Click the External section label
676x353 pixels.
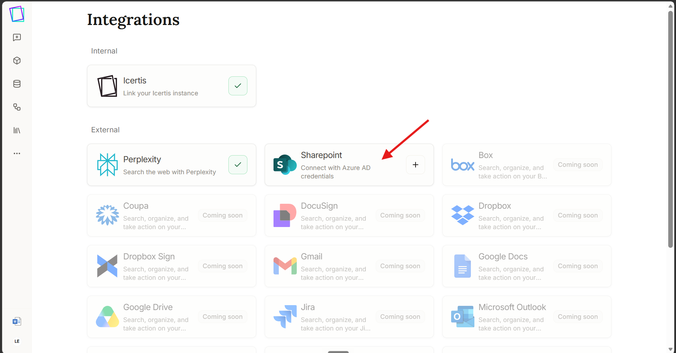[105, 130]
